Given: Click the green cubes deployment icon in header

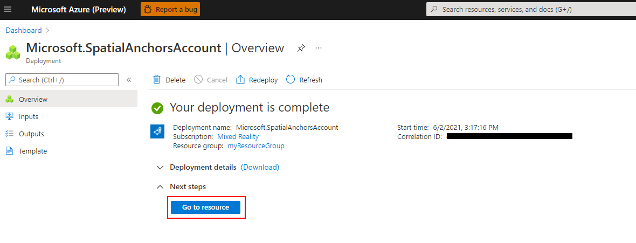Looking at the screenshot, I should tap(13, 52).
